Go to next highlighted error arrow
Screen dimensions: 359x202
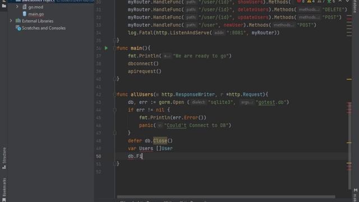(347, 1)
